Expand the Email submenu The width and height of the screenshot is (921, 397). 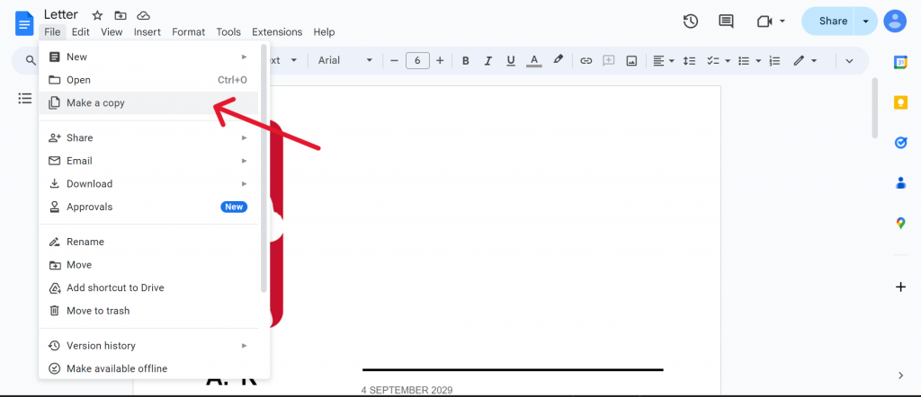point(148,161)
